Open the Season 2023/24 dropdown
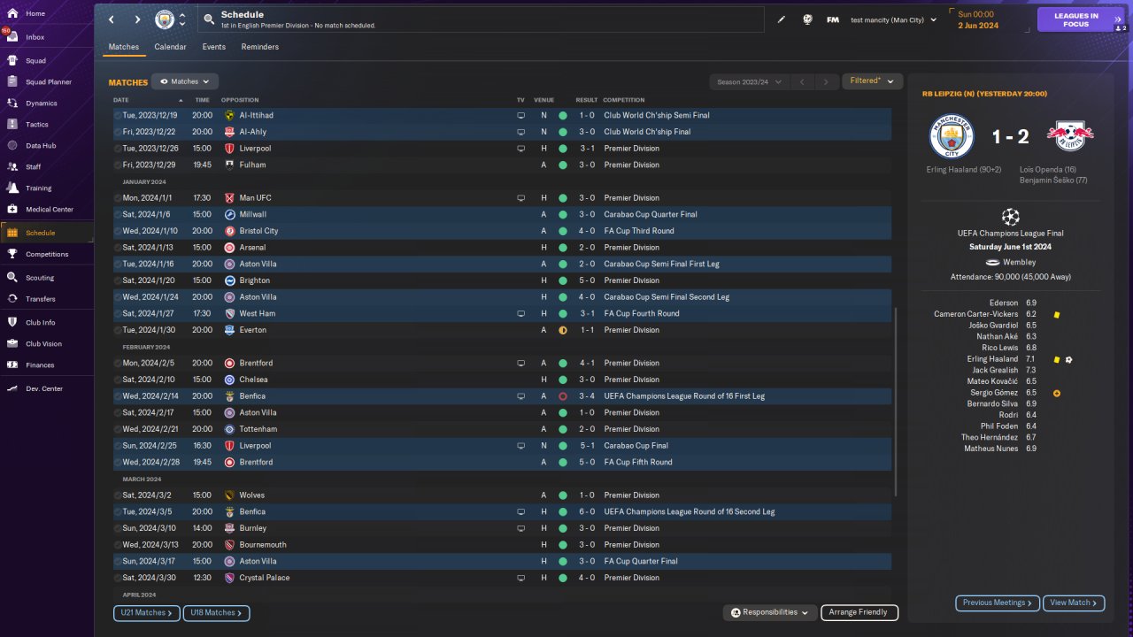The image size is (1133, 637). point(749,81)
